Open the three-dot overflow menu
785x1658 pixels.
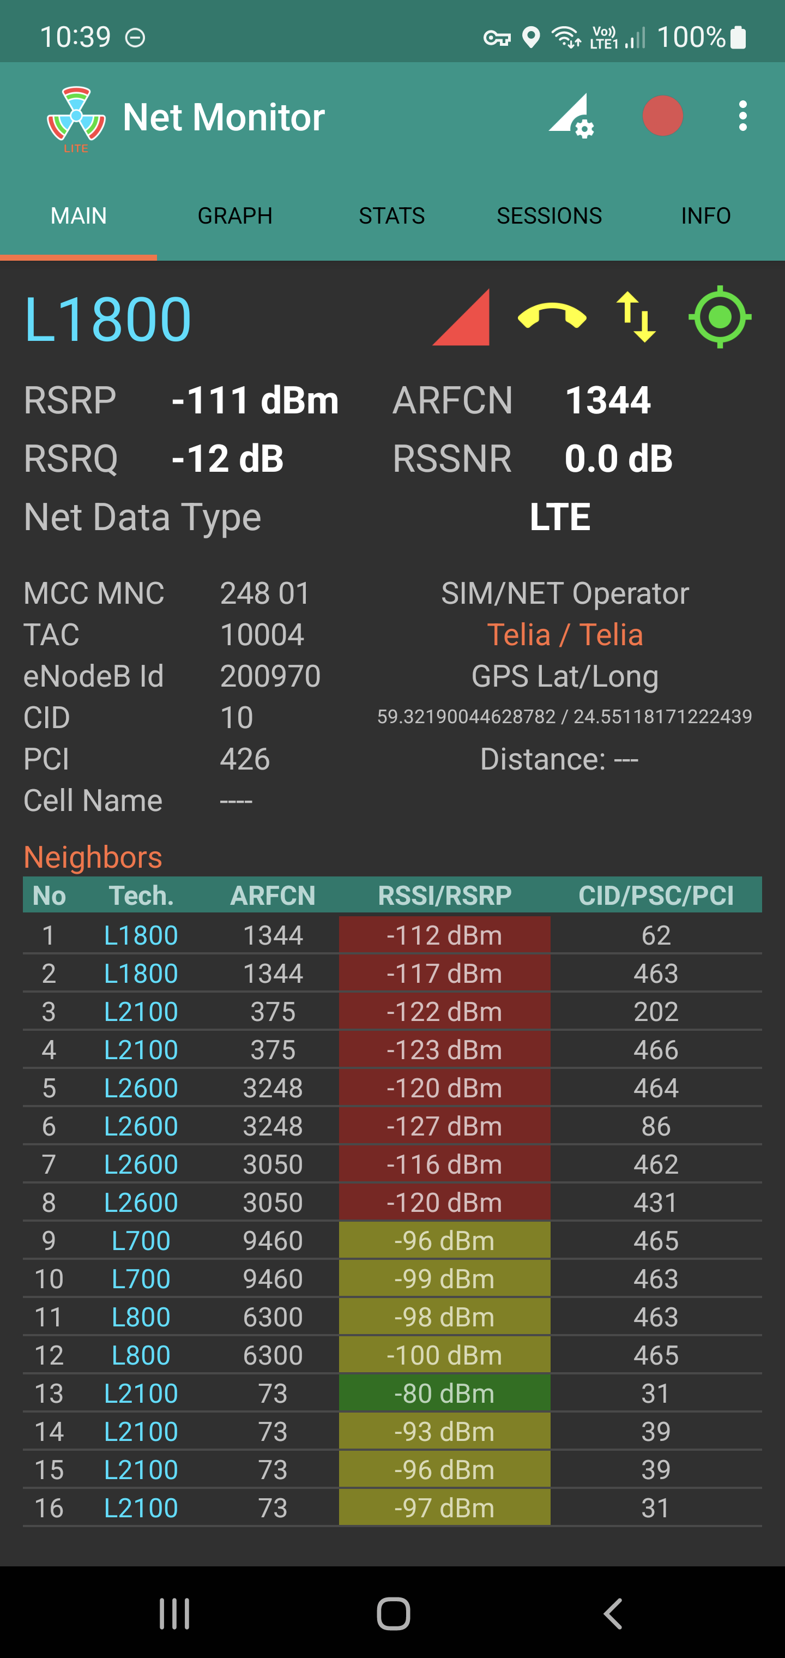(x=742, y=117)
